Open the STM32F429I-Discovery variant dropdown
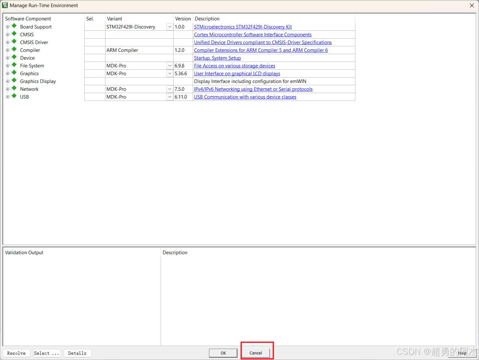The image size is (479, 360). [x=170, y=27]
